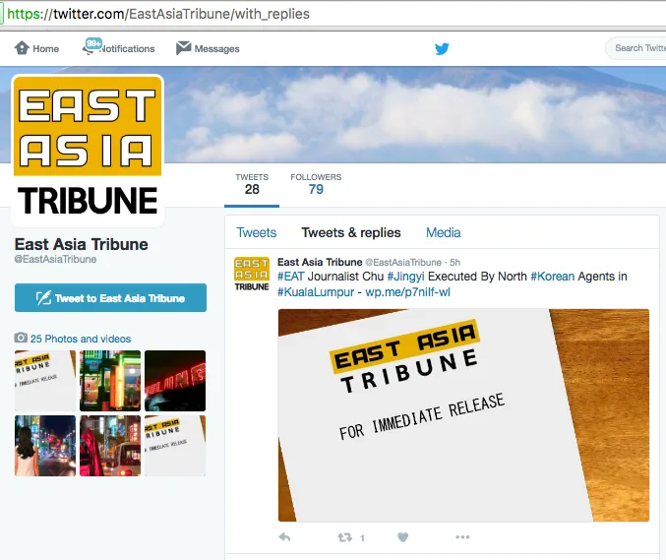View the 79 Followers list
This screenshot has height=560, width=666.
316,184
